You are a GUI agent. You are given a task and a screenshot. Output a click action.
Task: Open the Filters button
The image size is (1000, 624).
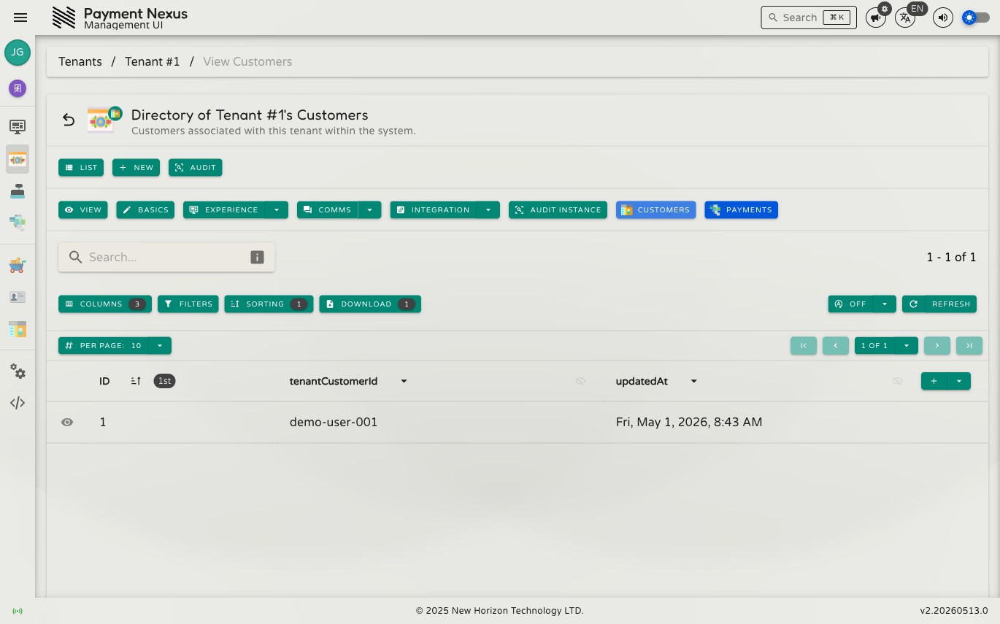point(188,304)
